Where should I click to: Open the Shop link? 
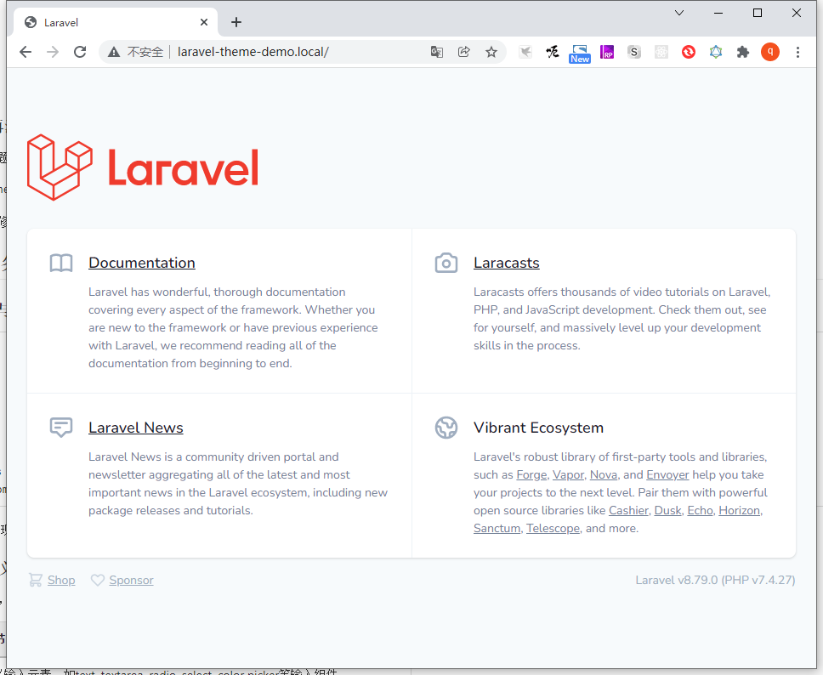tap(61, 580)
